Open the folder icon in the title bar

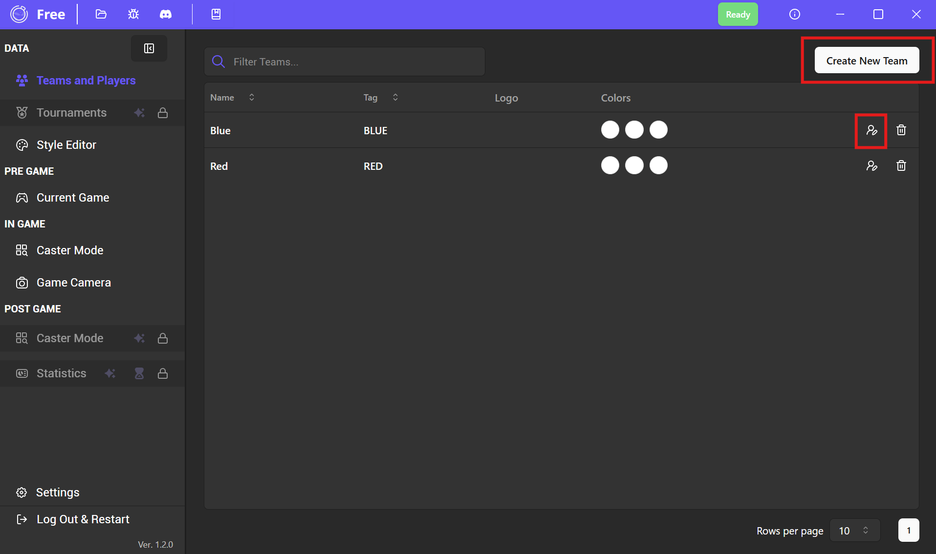pos(101,14)
